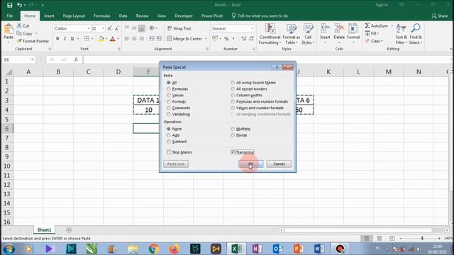The width and height of the screenshot is (454, 255).
Task: Click the Undo icon in title bar
Action: pyautogui.click(x=19, y=5)
